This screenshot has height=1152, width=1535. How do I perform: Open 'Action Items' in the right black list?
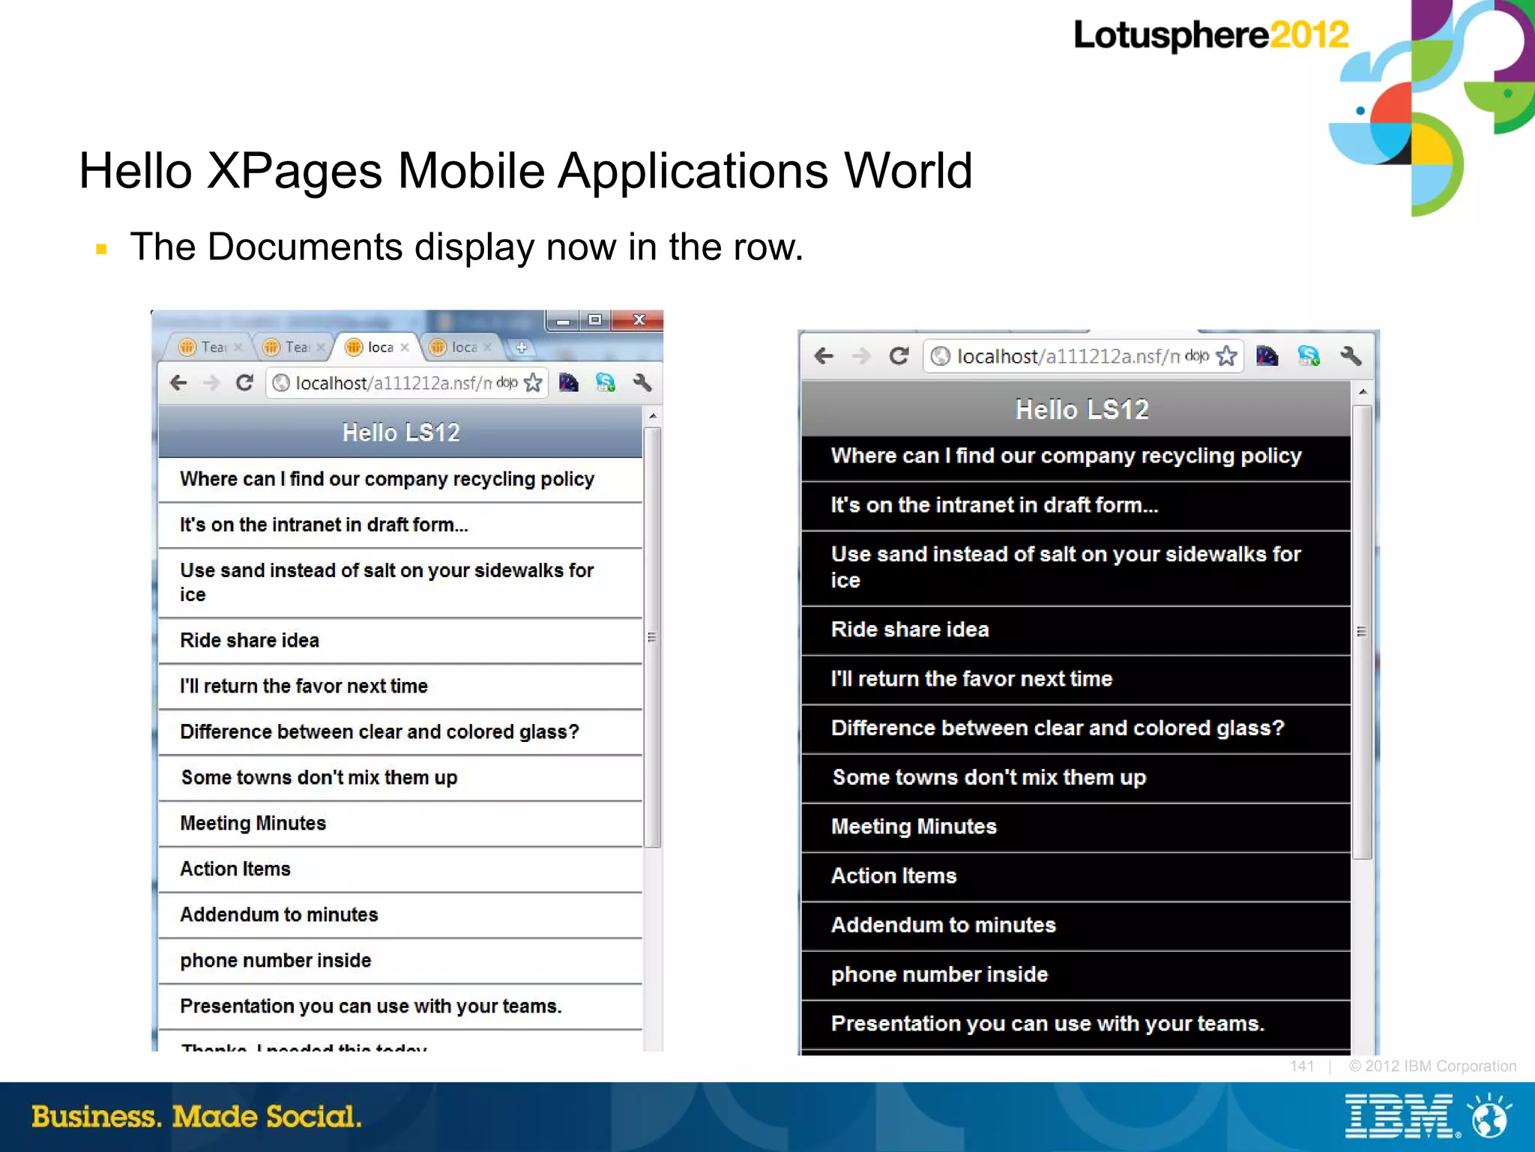tap(1076, 877)
